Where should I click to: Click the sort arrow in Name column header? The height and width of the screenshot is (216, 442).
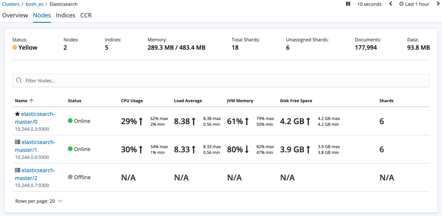[x=31, y=100]
